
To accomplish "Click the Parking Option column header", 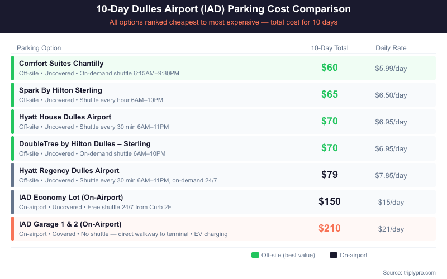I will 39,48.
